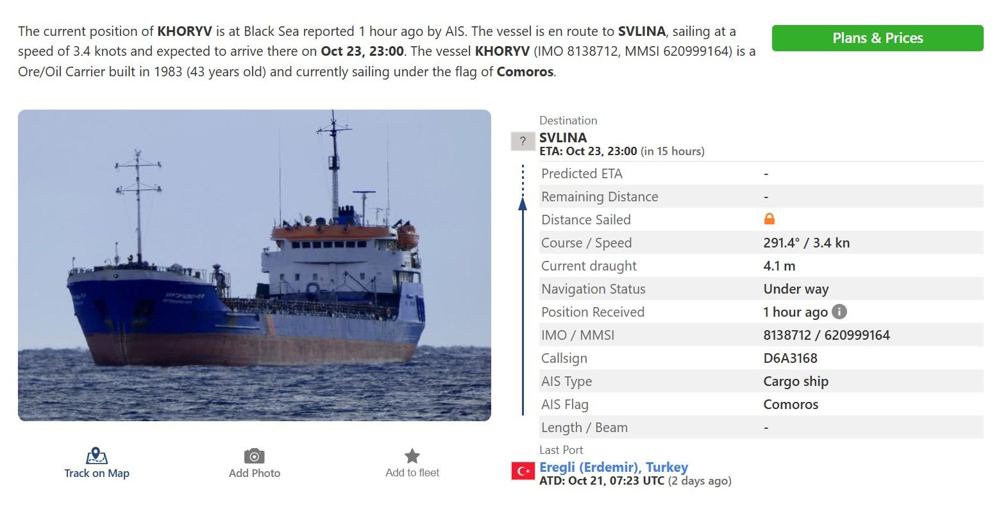1001x518 pixels.
Task: Click the SVLINA destination name
Action: click(563, 138)
